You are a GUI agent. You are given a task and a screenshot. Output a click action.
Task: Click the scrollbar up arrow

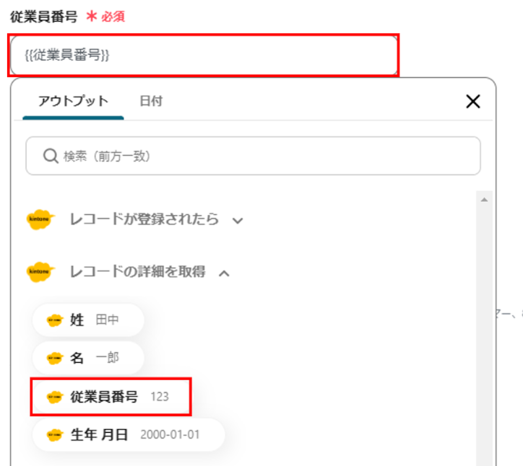pos(484,200)
